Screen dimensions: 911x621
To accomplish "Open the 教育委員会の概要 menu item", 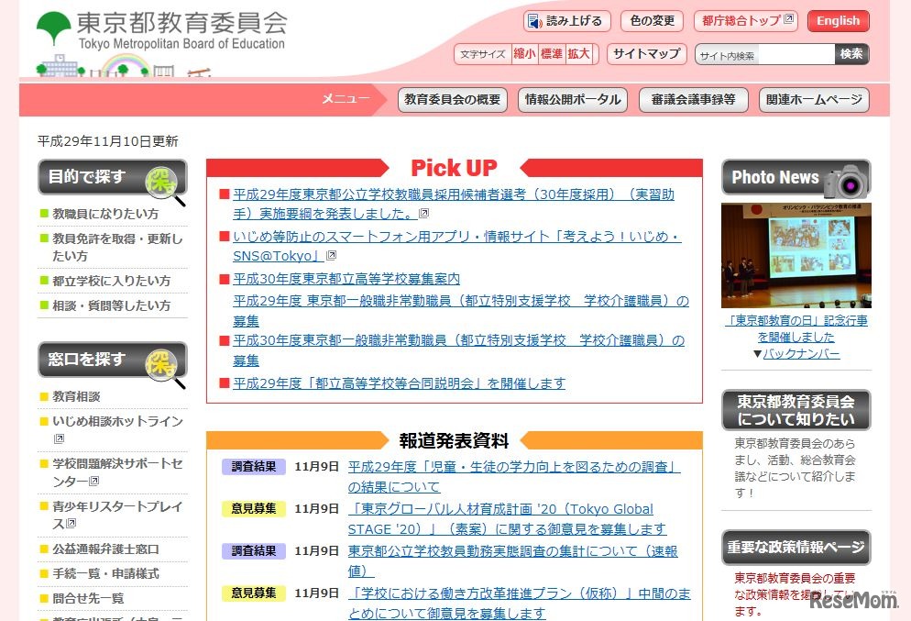I will pyautogui.click(x=452, y=100).
